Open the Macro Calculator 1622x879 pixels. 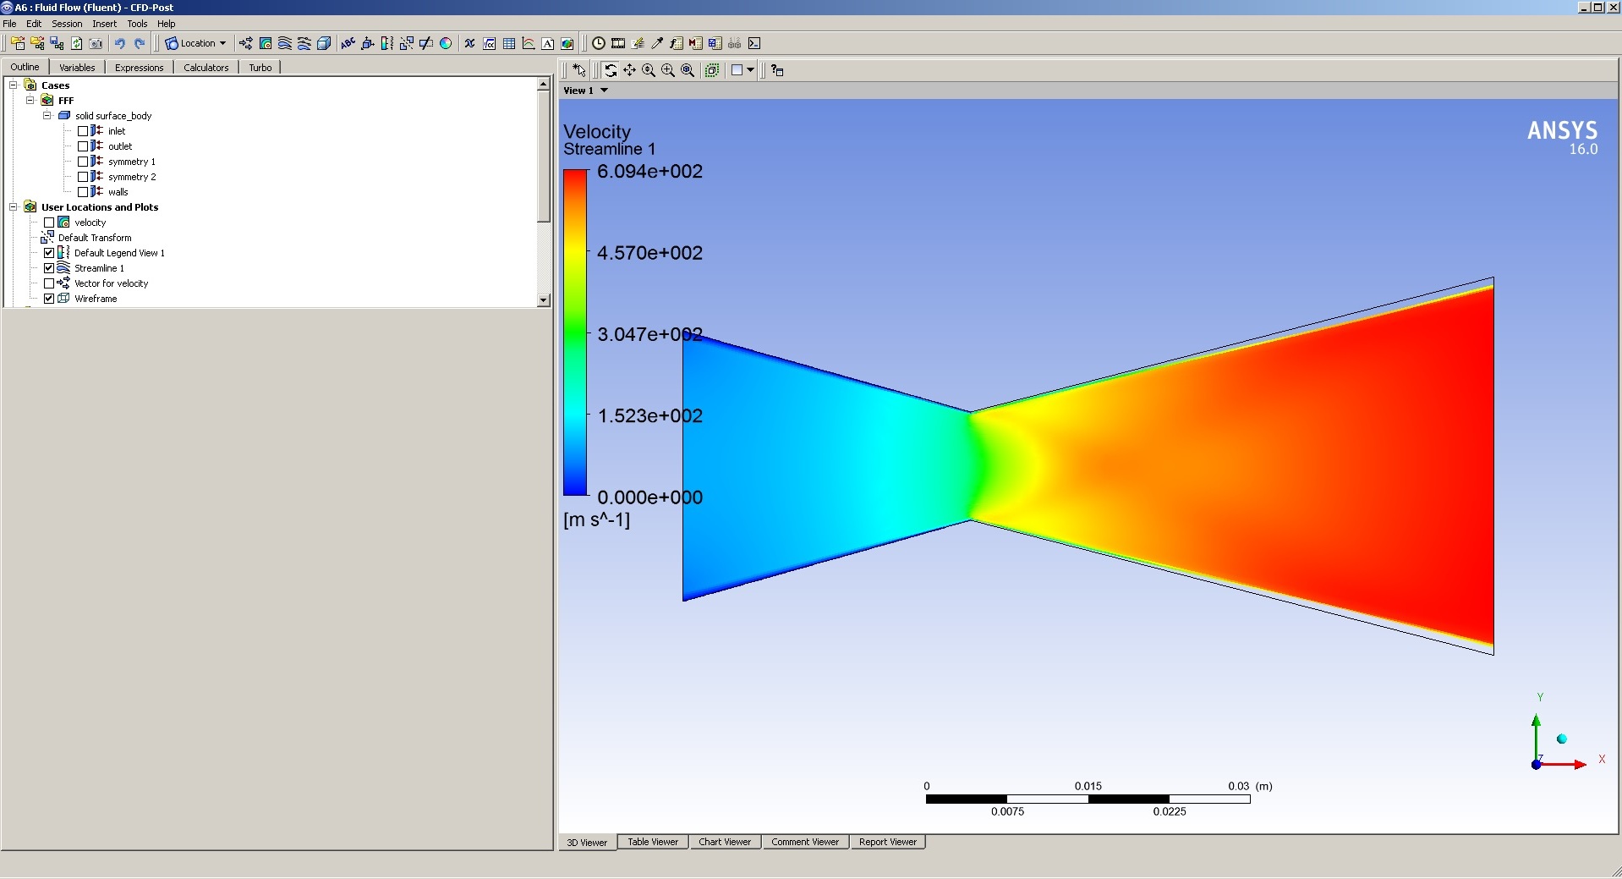696,43
